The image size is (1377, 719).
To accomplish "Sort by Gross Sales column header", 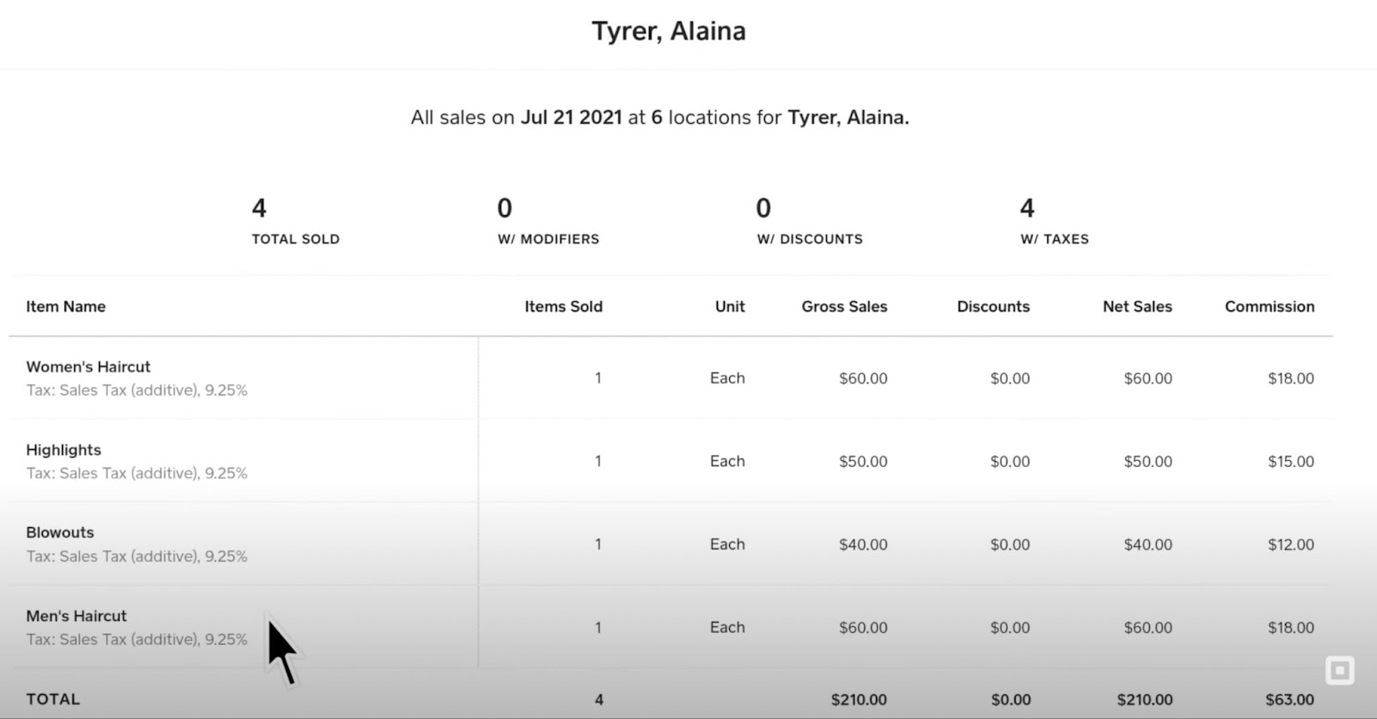I will click(844, 306).
